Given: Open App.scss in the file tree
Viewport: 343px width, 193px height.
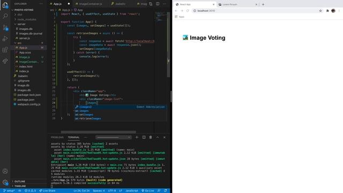Looking at the screenshot, I should pos(25,53).
